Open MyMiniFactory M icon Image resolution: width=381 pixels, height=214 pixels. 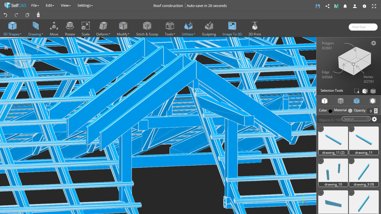tap(336, 6)
